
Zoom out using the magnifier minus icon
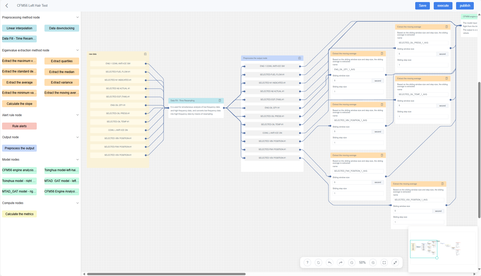351,262
